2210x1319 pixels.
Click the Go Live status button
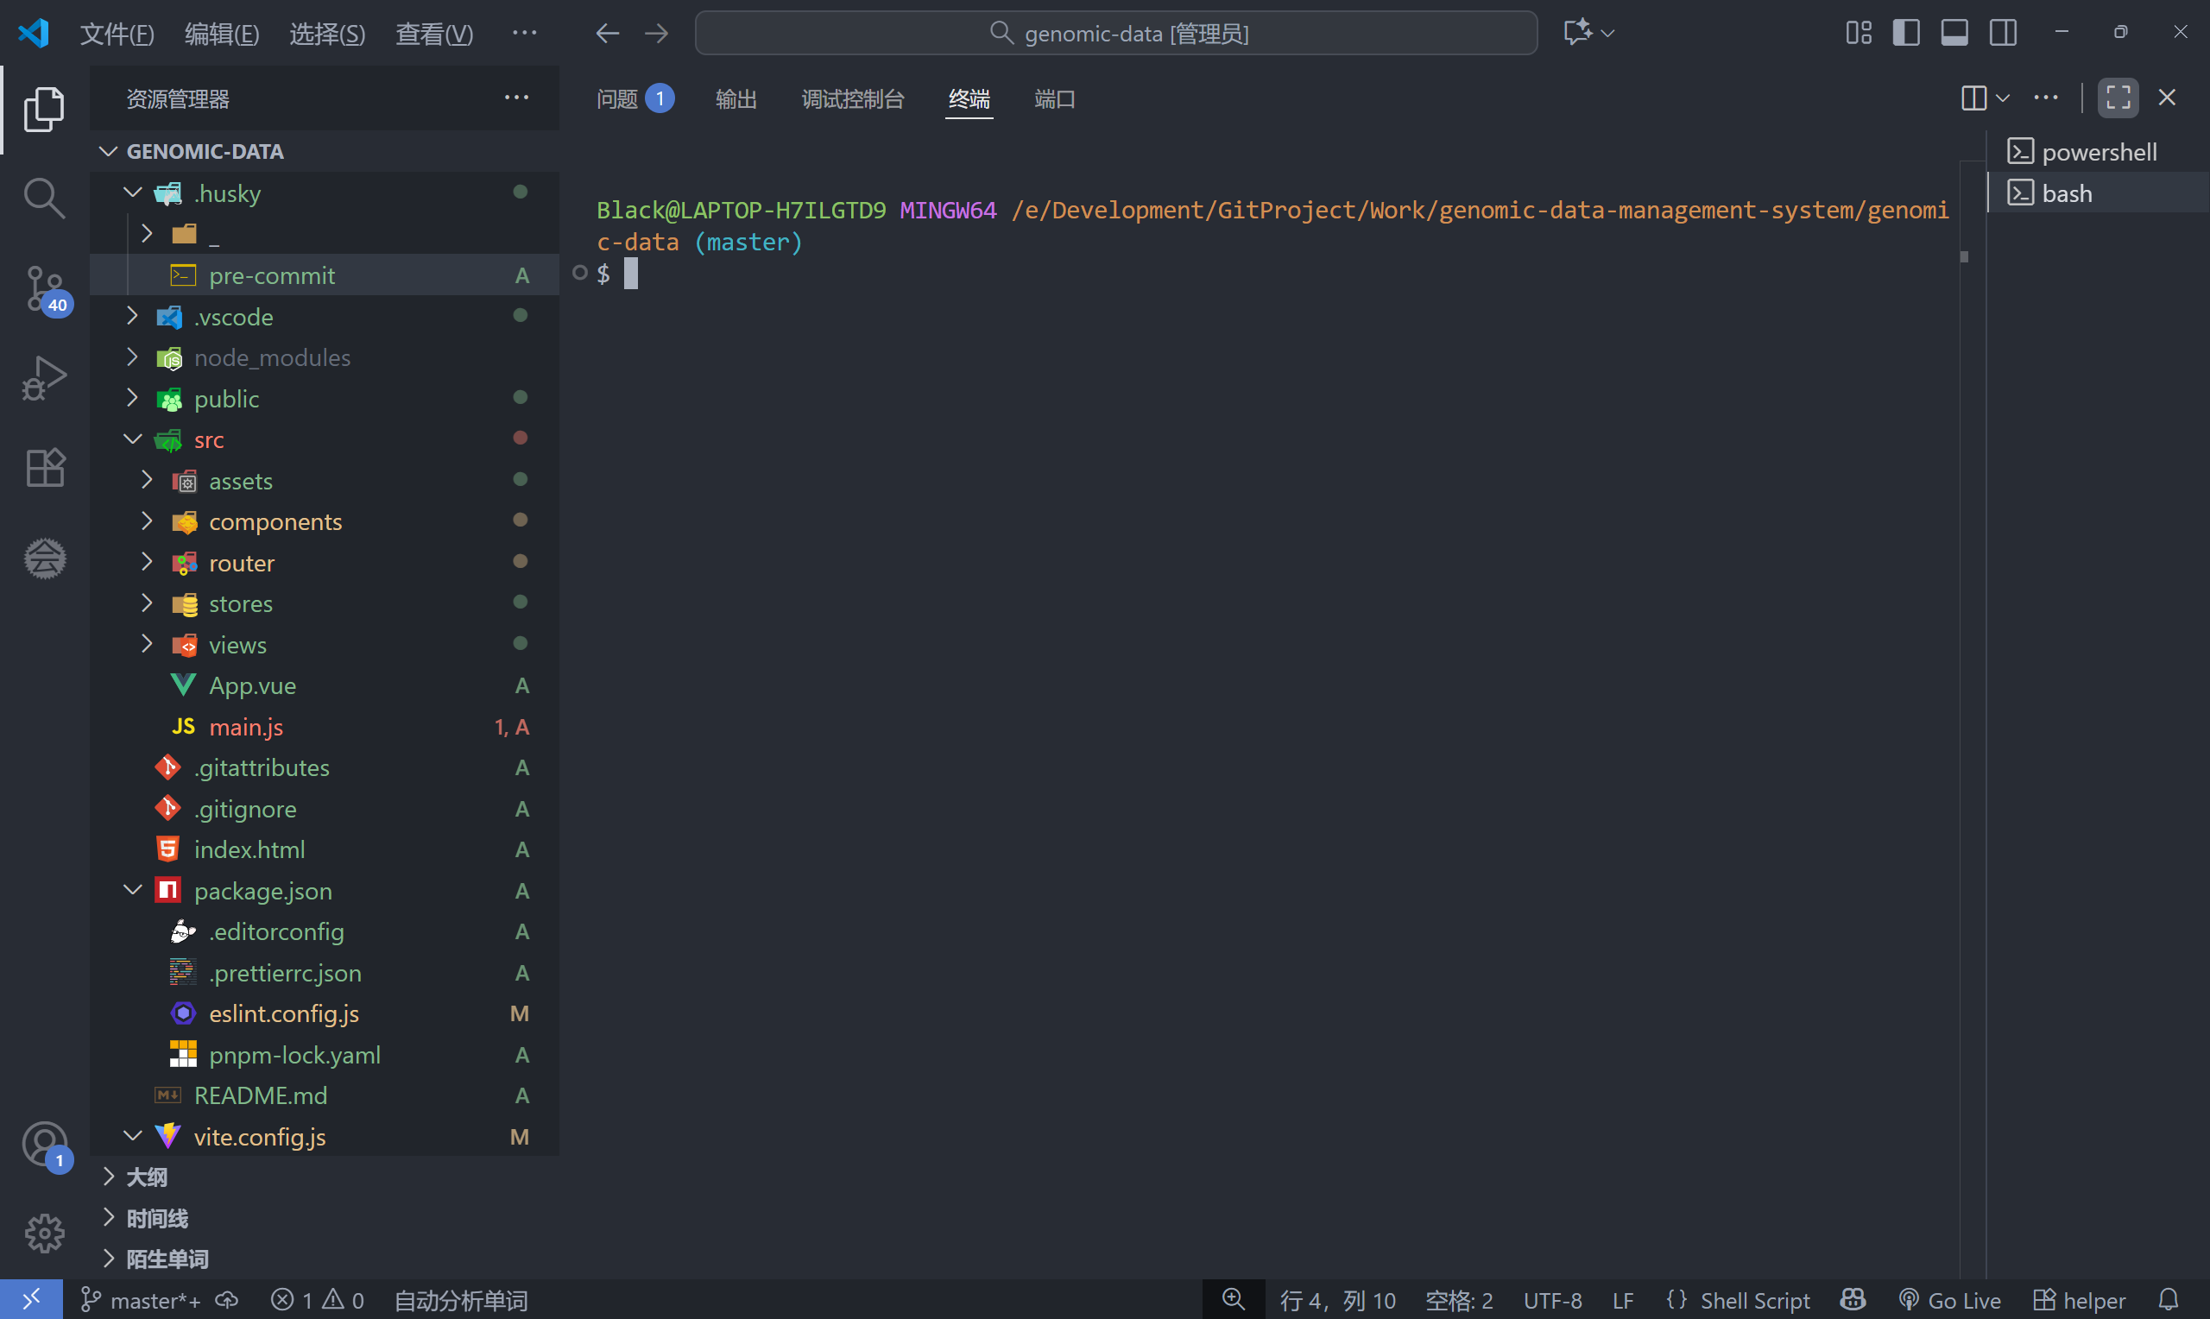tap(1951, 1300)
